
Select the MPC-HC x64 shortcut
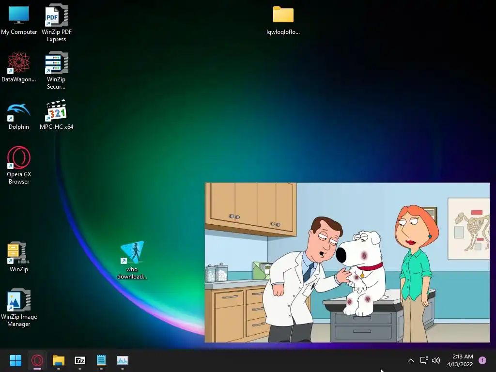pos(56,114)
